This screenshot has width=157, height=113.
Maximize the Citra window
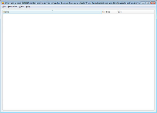click(148, 3)
